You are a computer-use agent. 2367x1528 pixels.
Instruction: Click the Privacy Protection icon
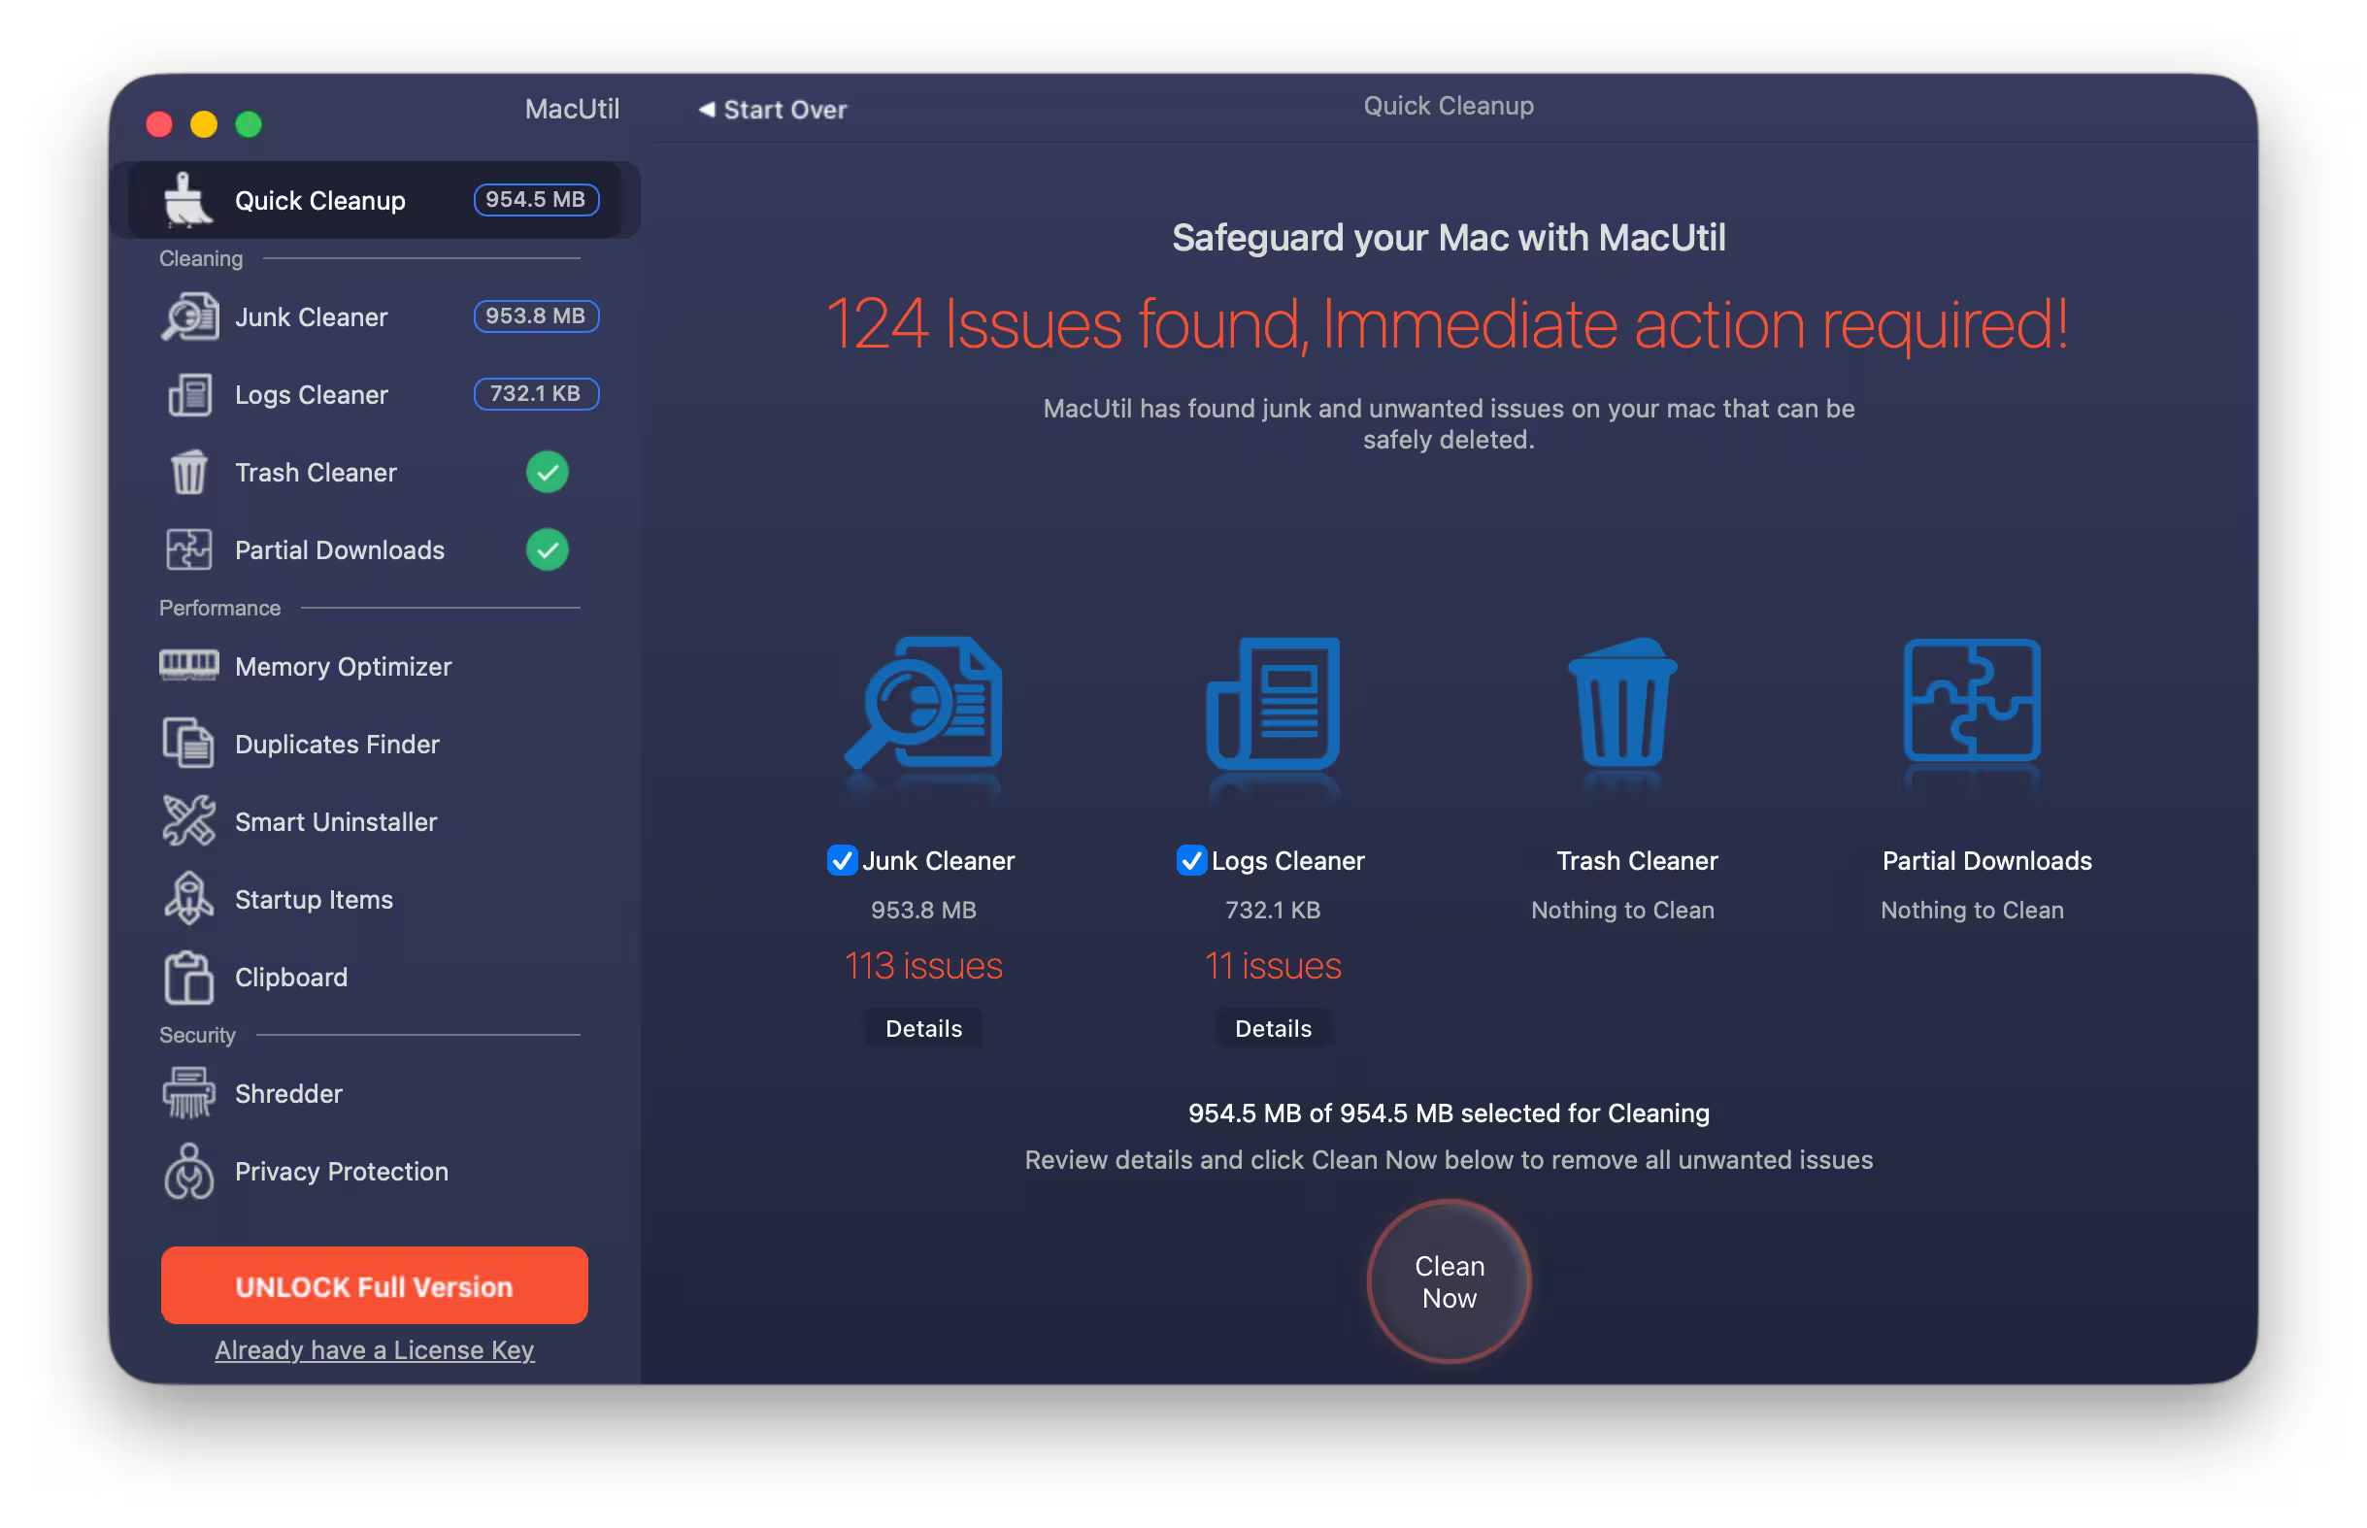click(188, 1171)
